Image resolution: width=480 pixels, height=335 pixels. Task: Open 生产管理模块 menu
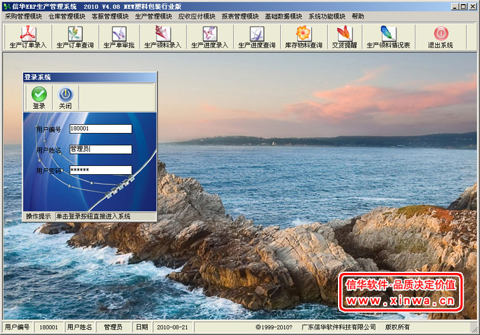pos(153,16)
